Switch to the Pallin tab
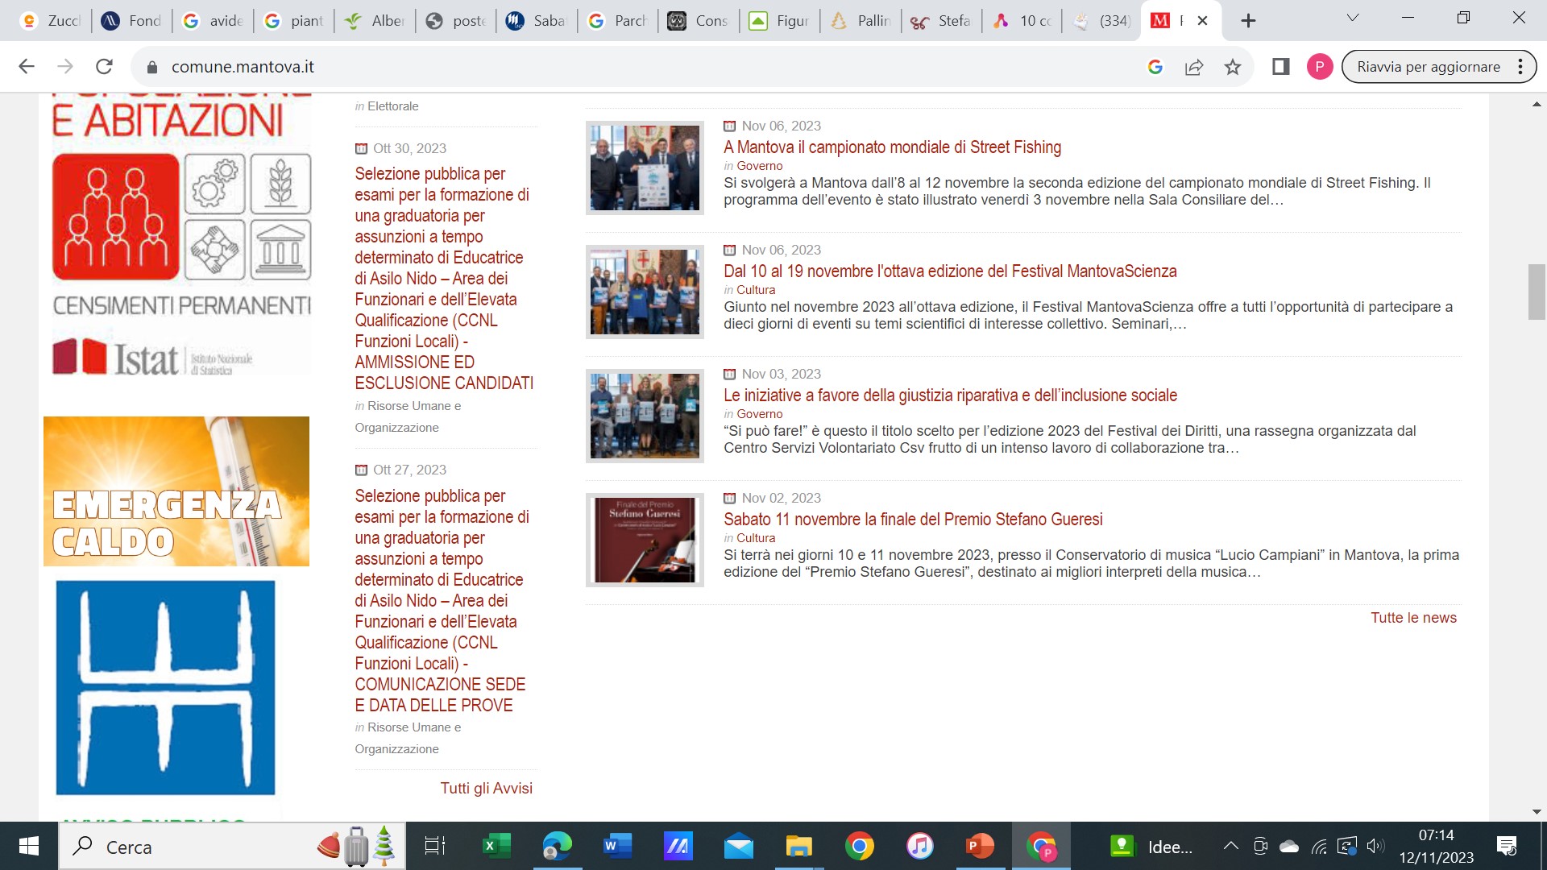The height and width of the screenshot is (870, 1547). pos(861,21)
